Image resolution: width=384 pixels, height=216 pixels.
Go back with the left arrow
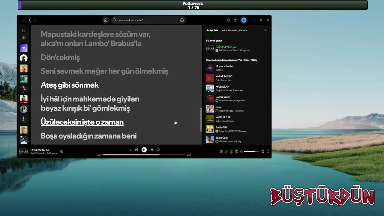30,20
